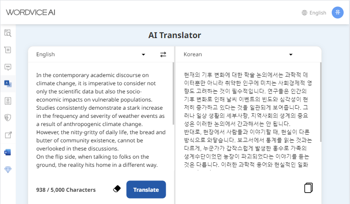Screen dimensions: 350x204
Task: Open the interface language selector
Action: 314,13
